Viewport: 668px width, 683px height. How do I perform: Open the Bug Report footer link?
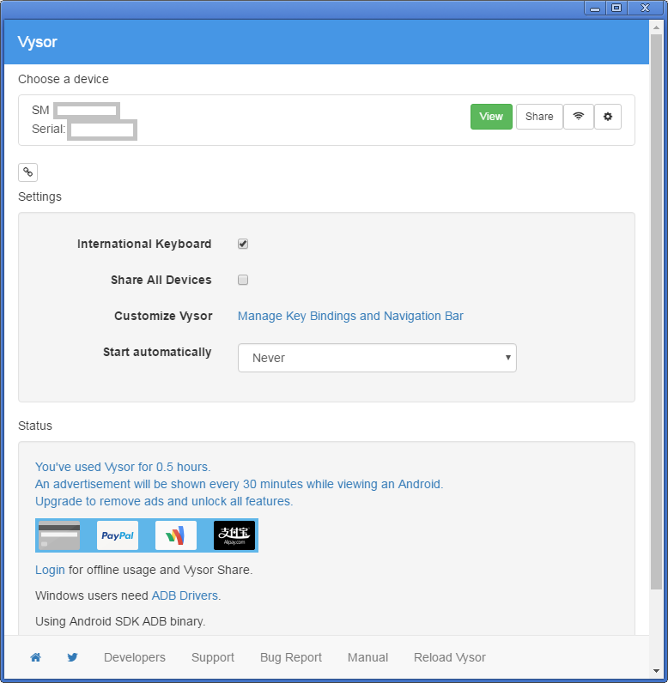(x=291, y=657)
